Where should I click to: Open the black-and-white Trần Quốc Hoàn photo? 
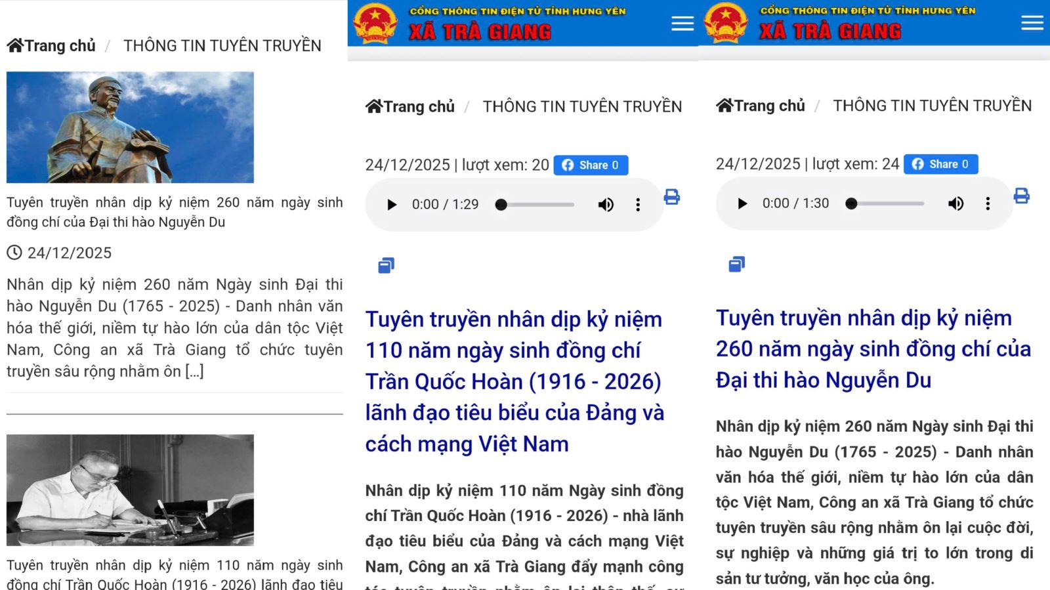coord(130,490)
